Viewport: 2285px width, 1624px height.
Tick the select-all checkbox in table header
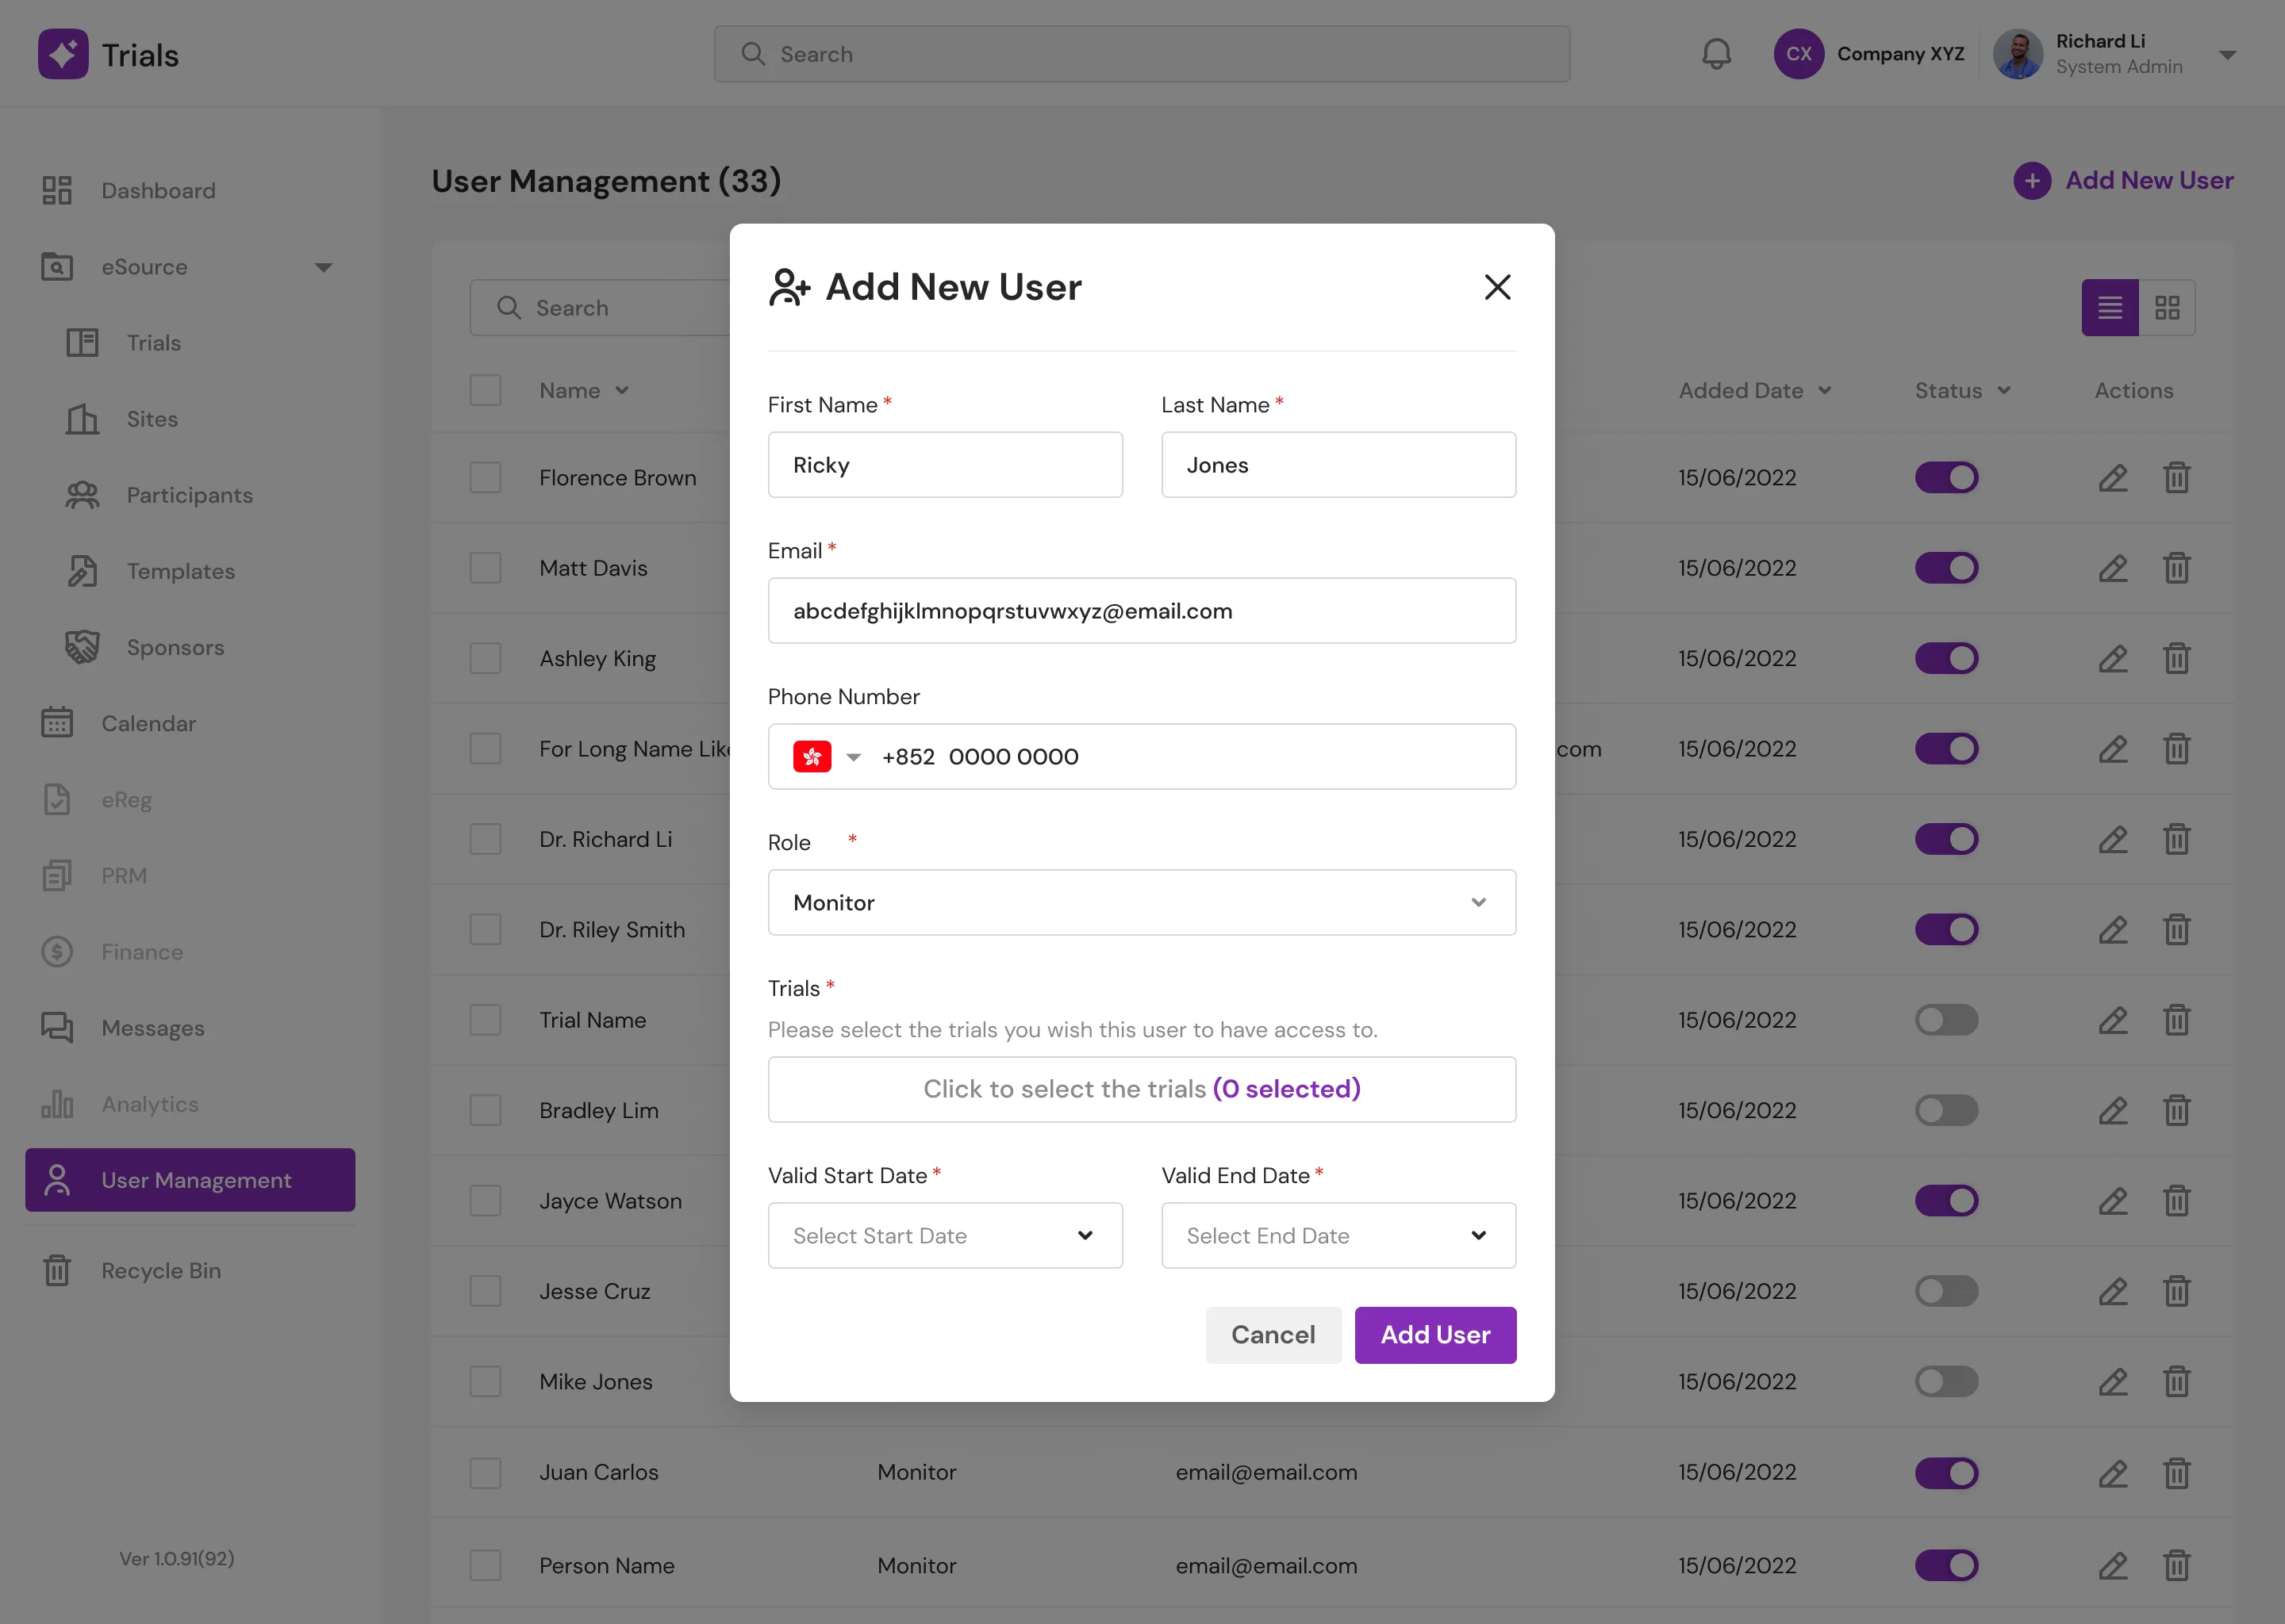pyautogui.click(x=486, y=390)
